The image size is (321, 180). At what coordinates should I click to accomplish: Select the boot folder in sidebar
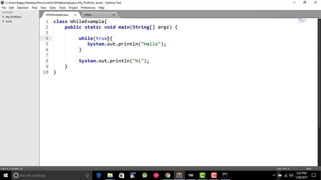coord(9,21)
